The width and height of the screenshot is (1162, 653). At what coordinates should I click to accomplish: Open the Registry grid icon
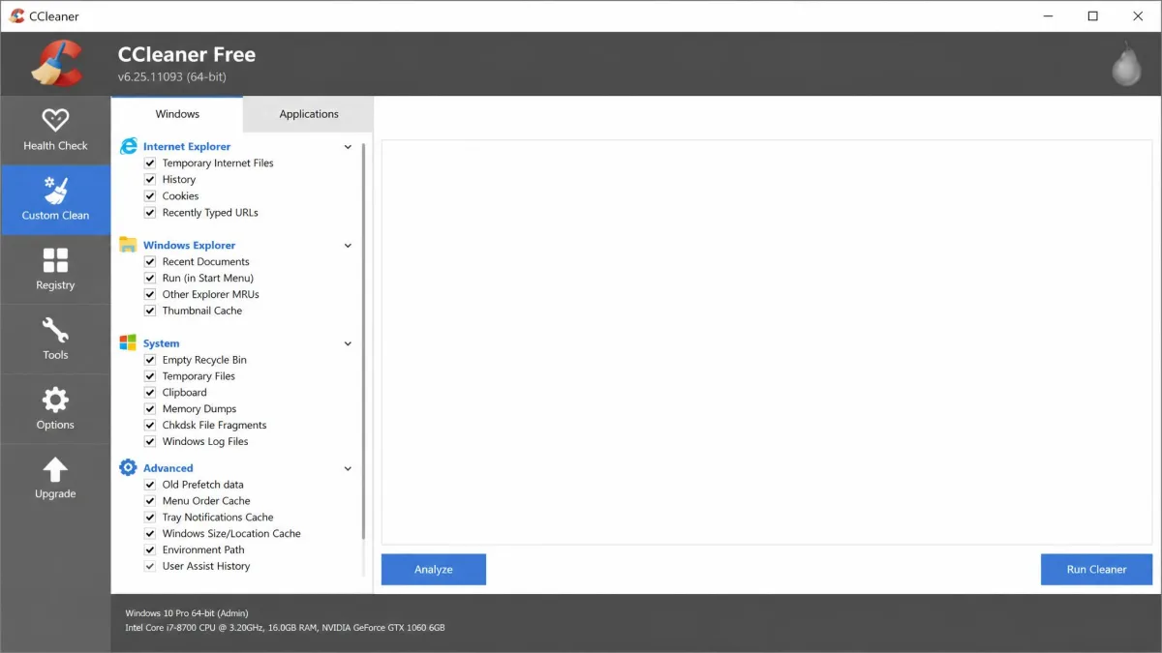[x=55, y=259]
